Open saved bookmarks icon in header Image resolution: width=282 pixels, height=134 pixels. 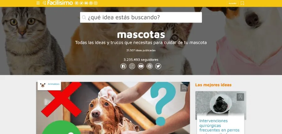[x=242, y=3]
